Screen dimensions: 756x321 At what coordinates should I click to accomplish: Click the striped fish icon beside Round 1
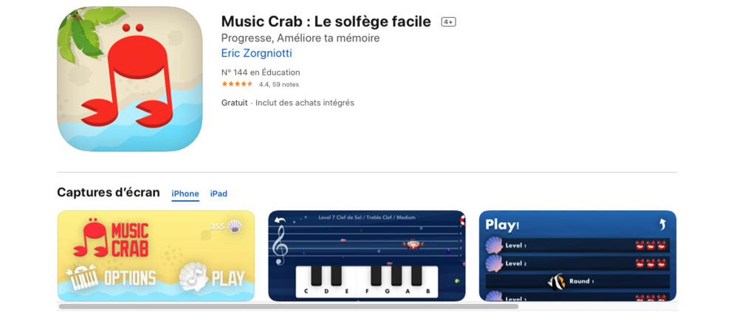coord(556,281)
